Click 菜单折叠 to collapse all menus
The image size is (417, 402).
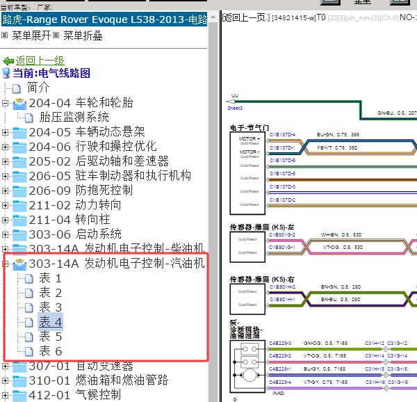pyautogui.click(x=83, y=35)
